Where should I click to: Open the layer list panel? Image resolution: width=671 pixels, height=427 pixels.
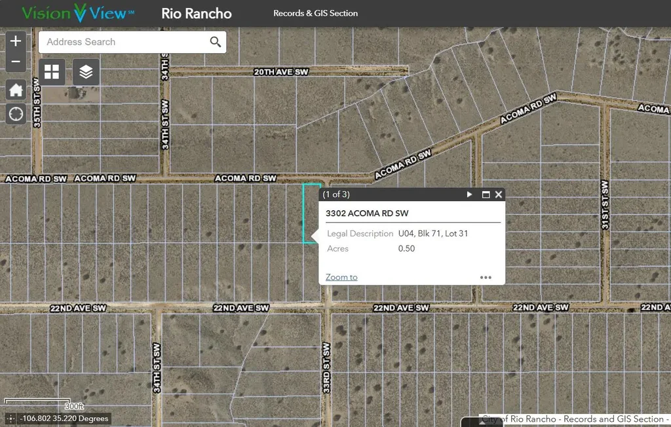(86, 72)
